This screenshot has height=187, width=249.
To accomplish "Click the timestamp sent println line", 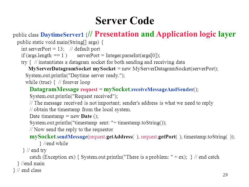I will click(98, 123).
